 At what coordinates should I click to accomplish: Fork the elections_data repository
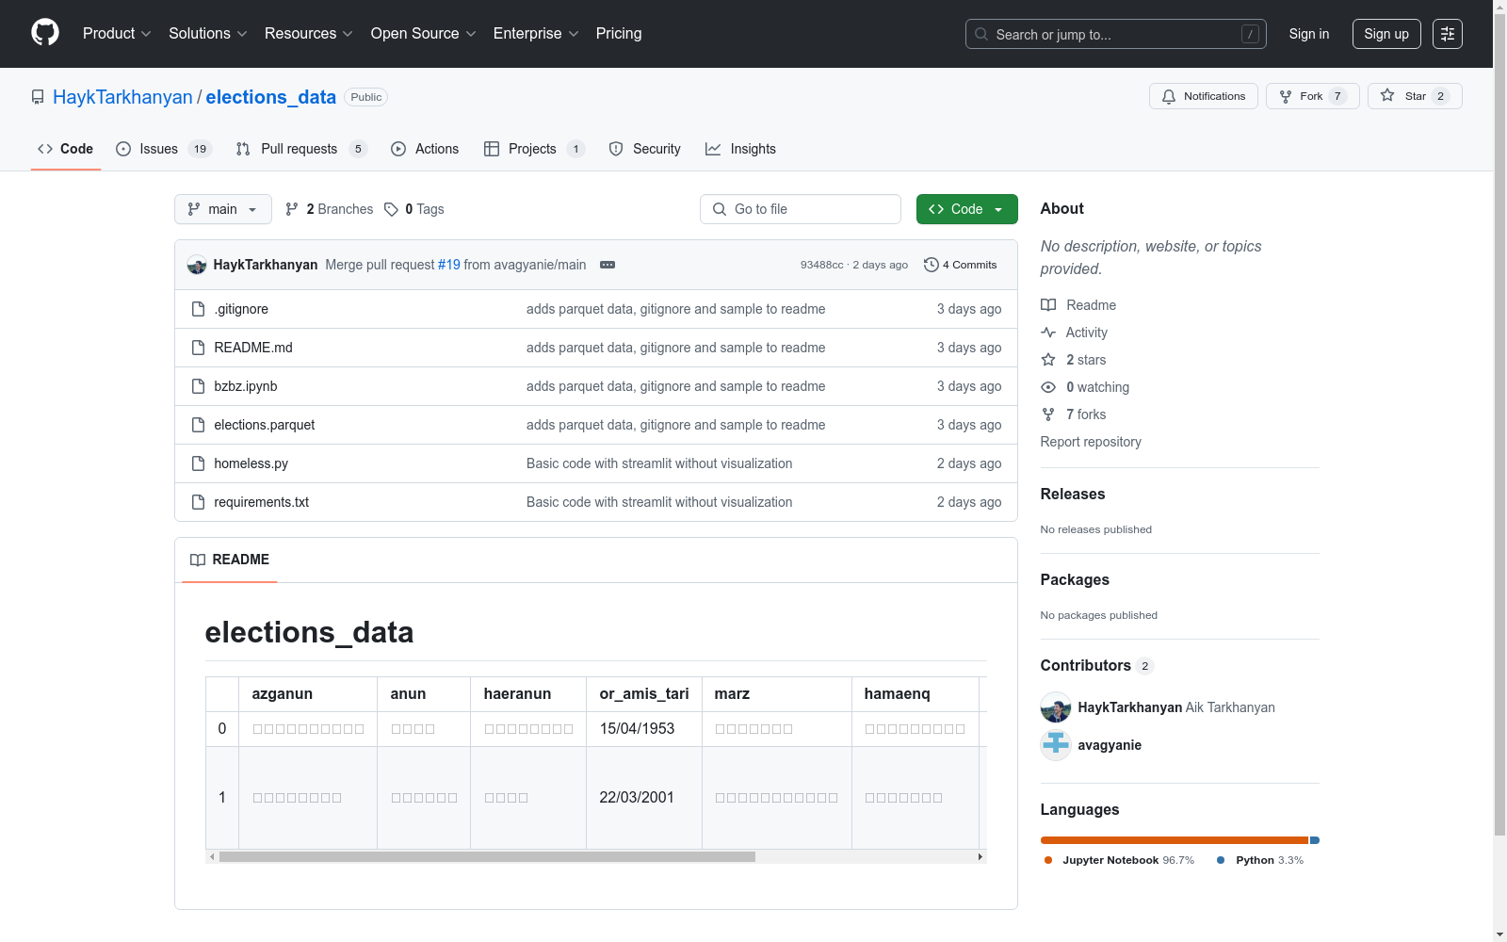tap(1312, 96)
